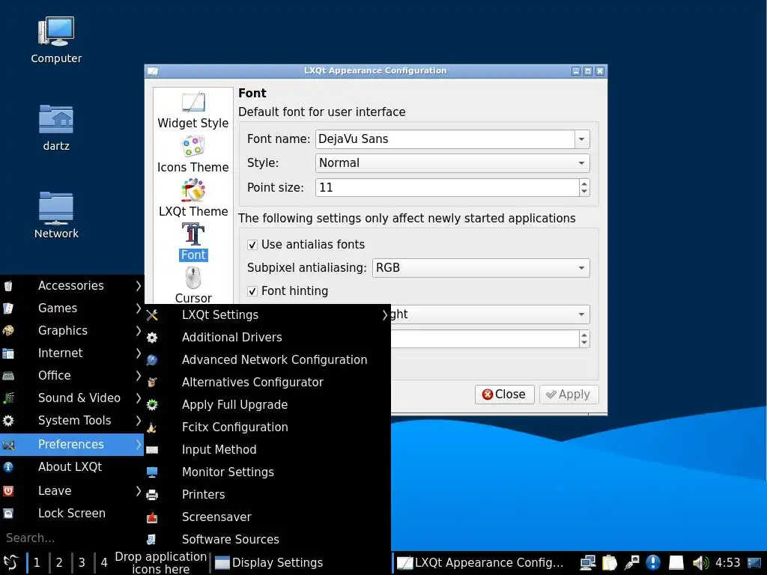Click the Lock Screen padlock icon
This screenshot has width=767, height=575.
(x=8, y=514)
